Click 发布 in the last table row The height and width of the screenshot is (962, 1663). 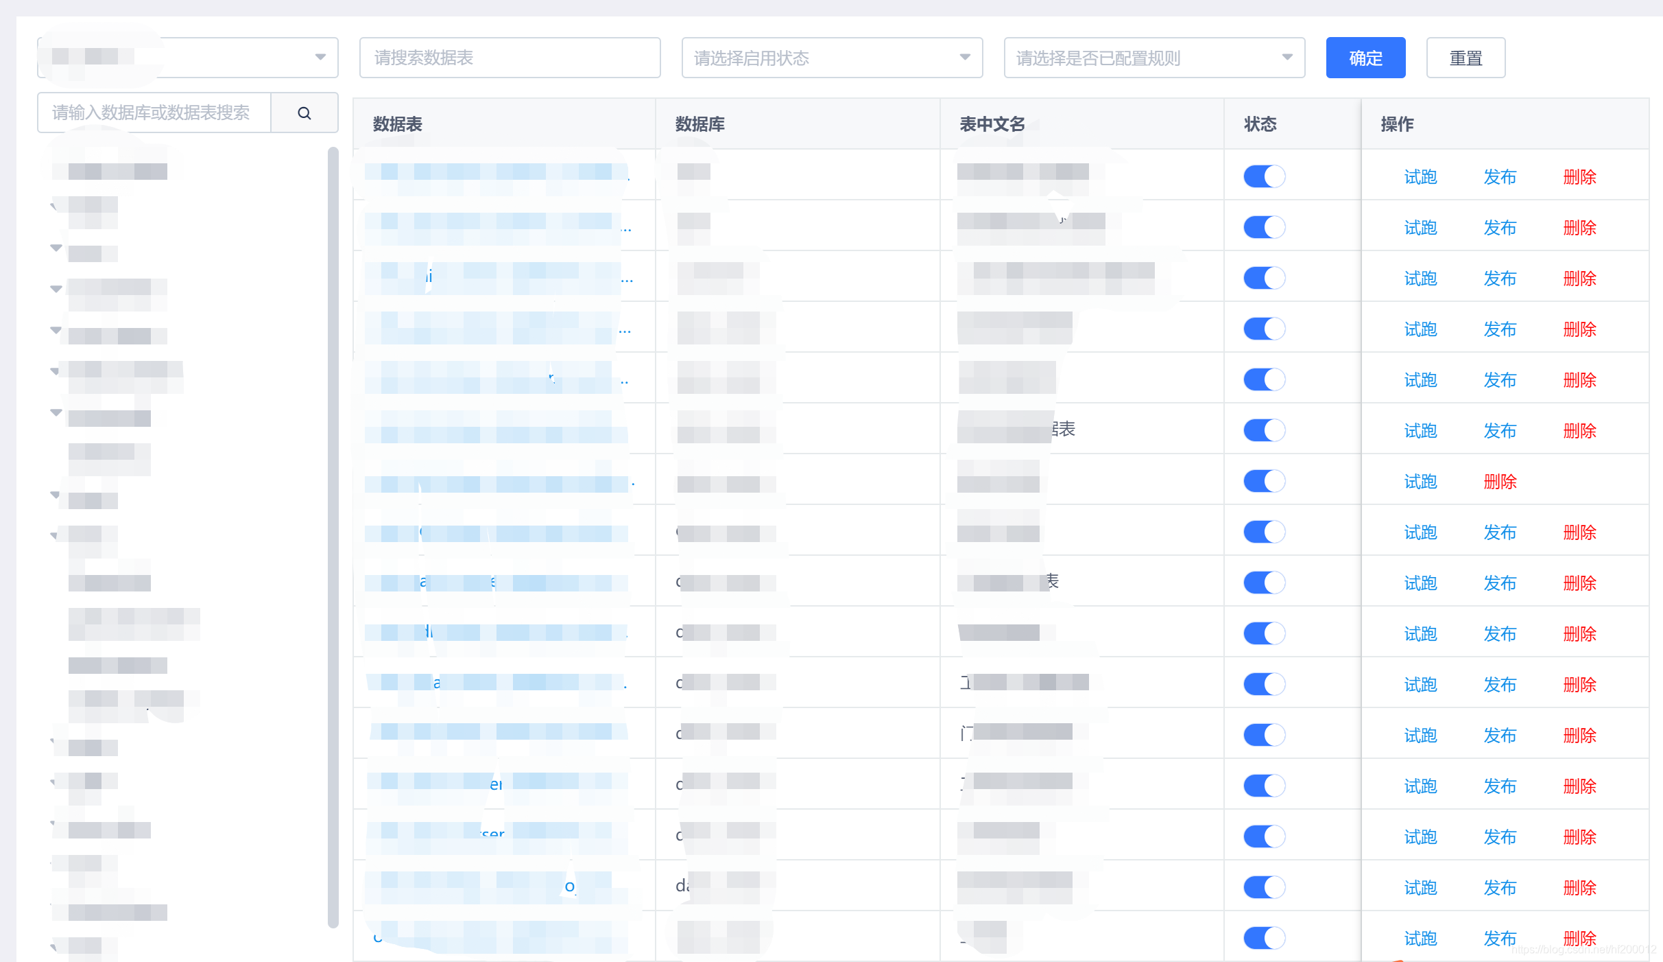[1500, 939]
